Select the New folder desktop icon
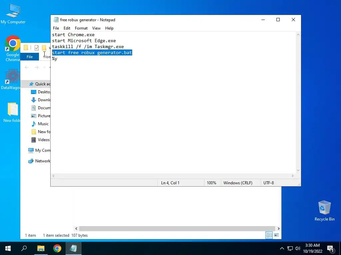The width and height of the screenshot is (341, 255). (12, 113)
